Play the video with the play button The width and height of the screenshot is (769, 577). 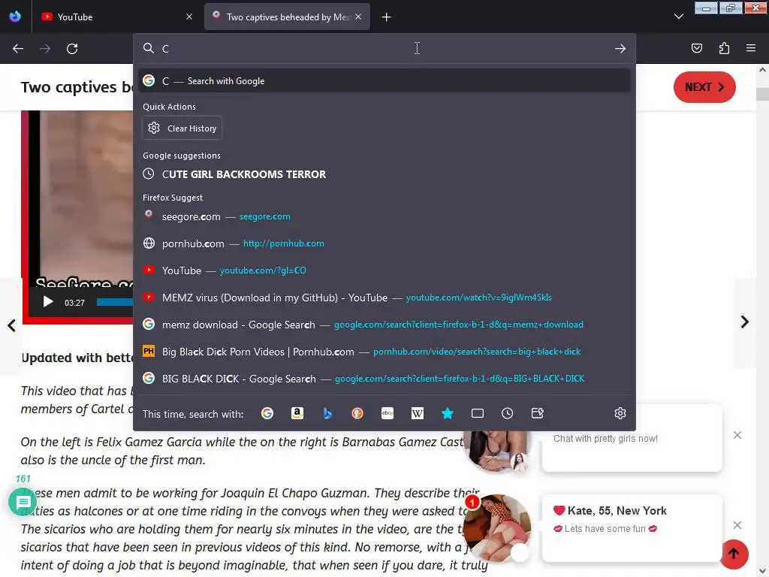point(47,302)
